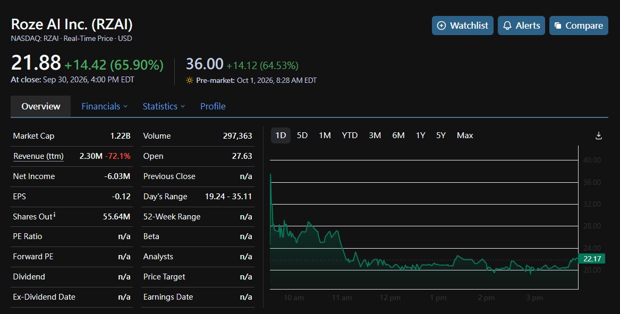Open the Profile tab
Image resolution: width=620 pixels, height=314 pixels.
coord(213,106)
